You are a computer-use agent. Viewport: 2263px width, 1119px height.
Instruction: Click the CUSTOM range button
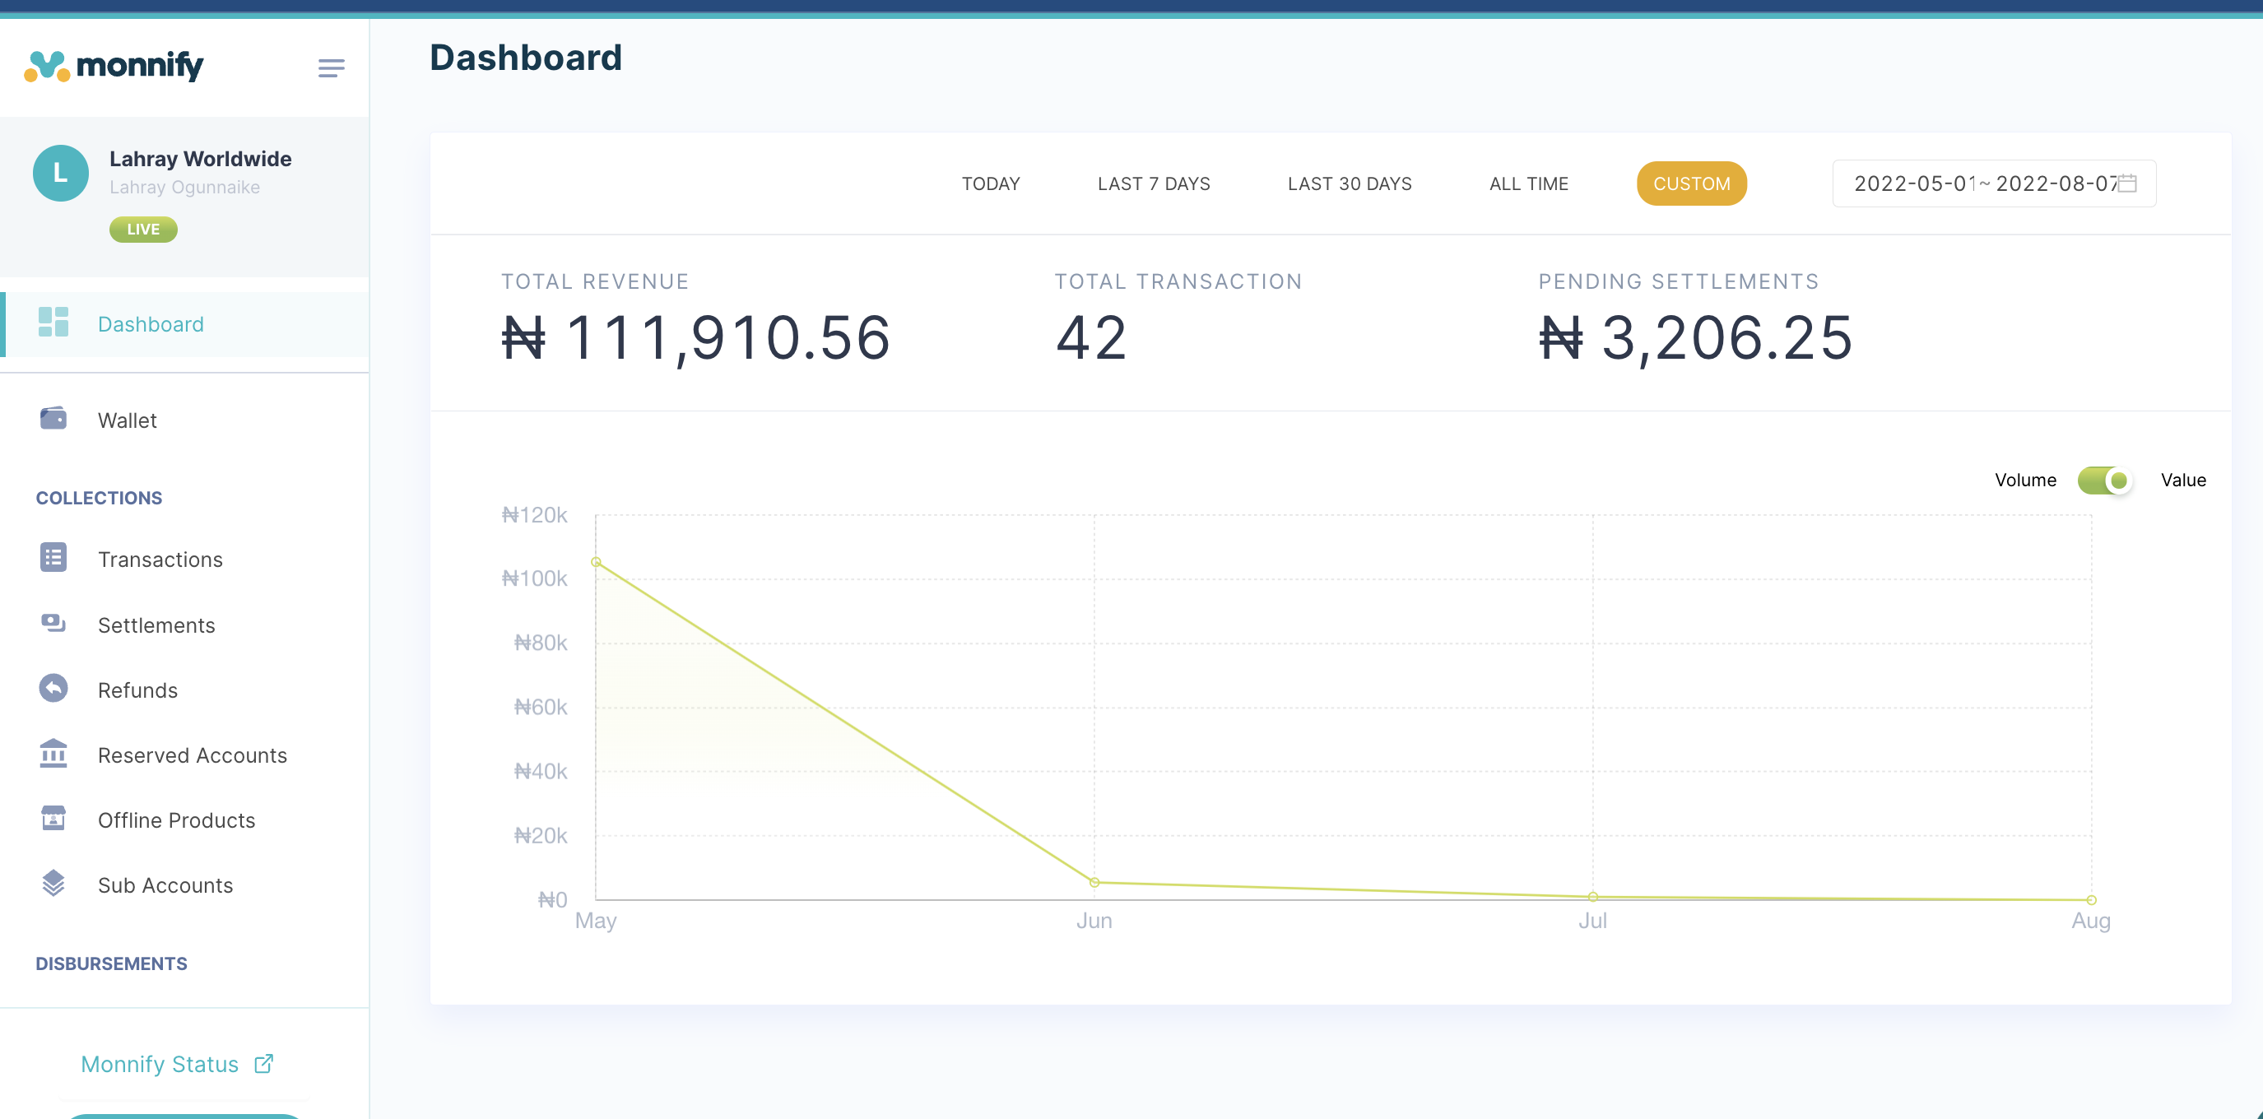click(x=1690, y=183)
